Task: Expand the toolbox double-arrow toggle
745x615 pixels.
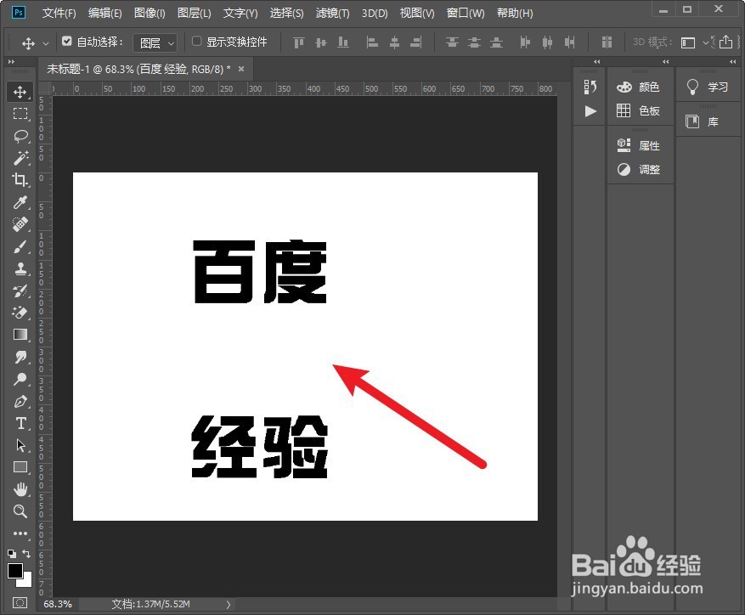Action: (11, 62)
